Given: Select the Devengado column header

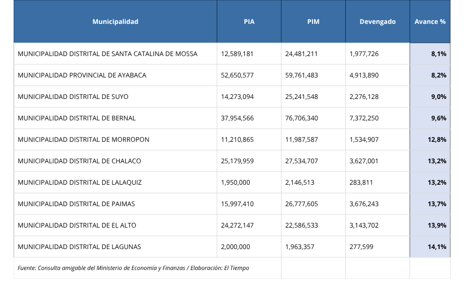Looking at the screenshot, I should point(377,21).
